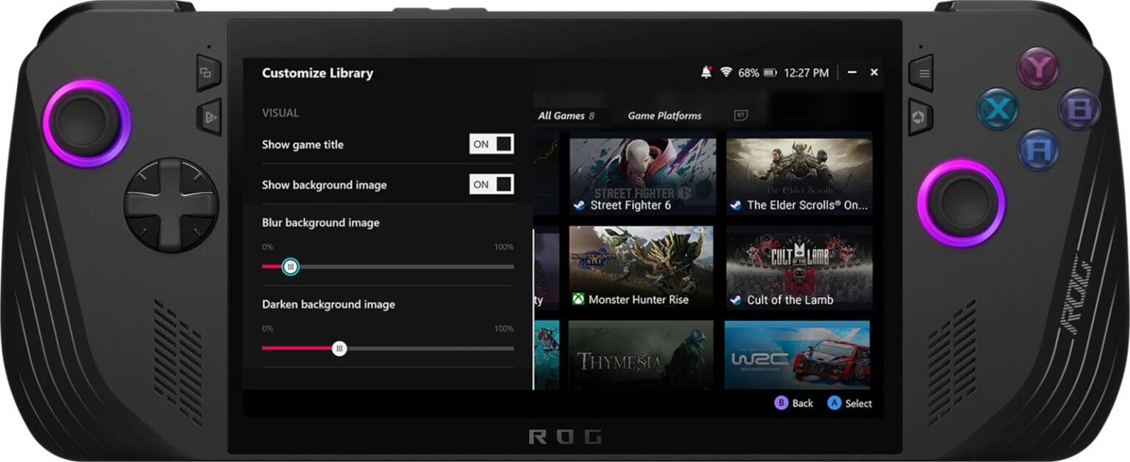Image resolution: width=1130 pixels, height=462 pixels.
Task: Click the VISUAL section label
Action: click(280, 113)
